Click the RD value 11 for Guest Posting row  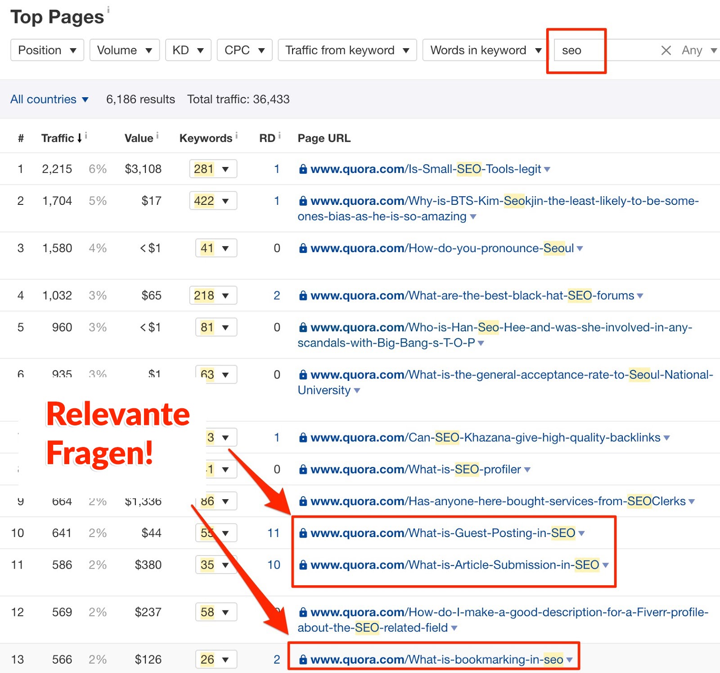tap(273, 533)
